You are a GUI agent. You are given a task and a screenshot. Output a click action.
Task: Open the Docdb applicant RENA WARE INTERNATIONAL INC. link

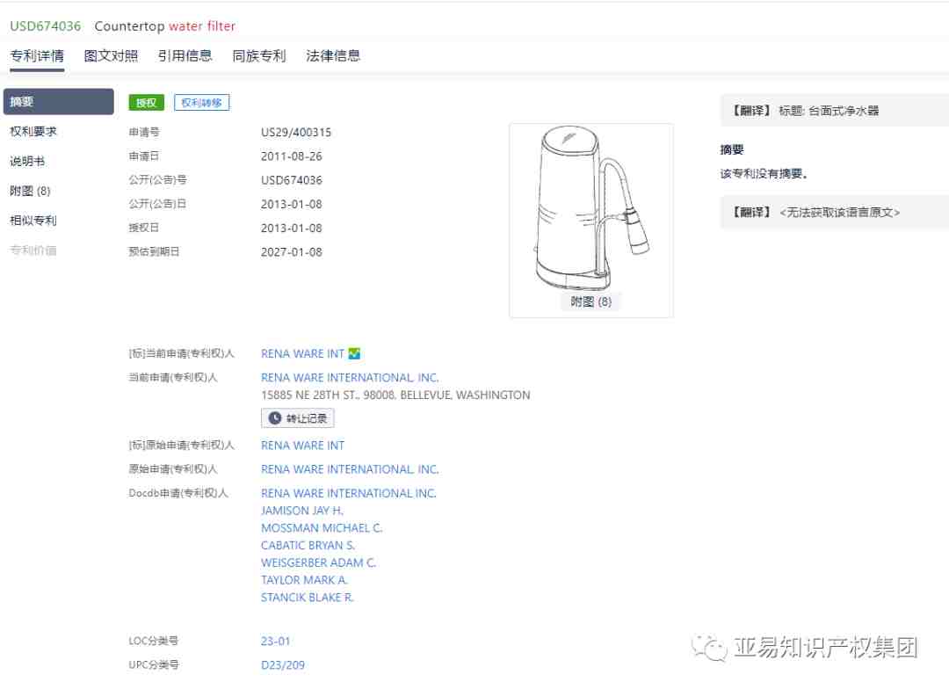[x=349, y=493]
